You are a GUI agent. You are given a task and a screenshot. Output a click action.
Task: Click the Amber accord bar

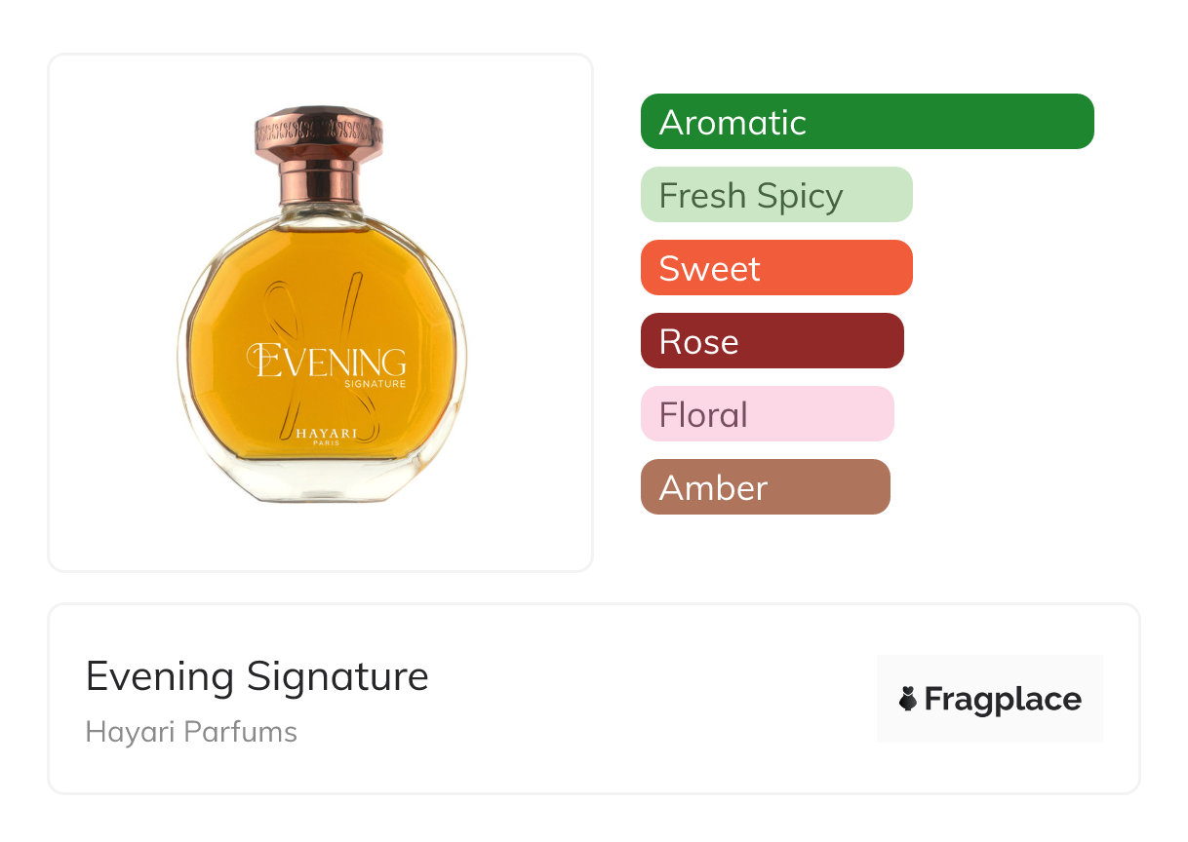(765, 487)
